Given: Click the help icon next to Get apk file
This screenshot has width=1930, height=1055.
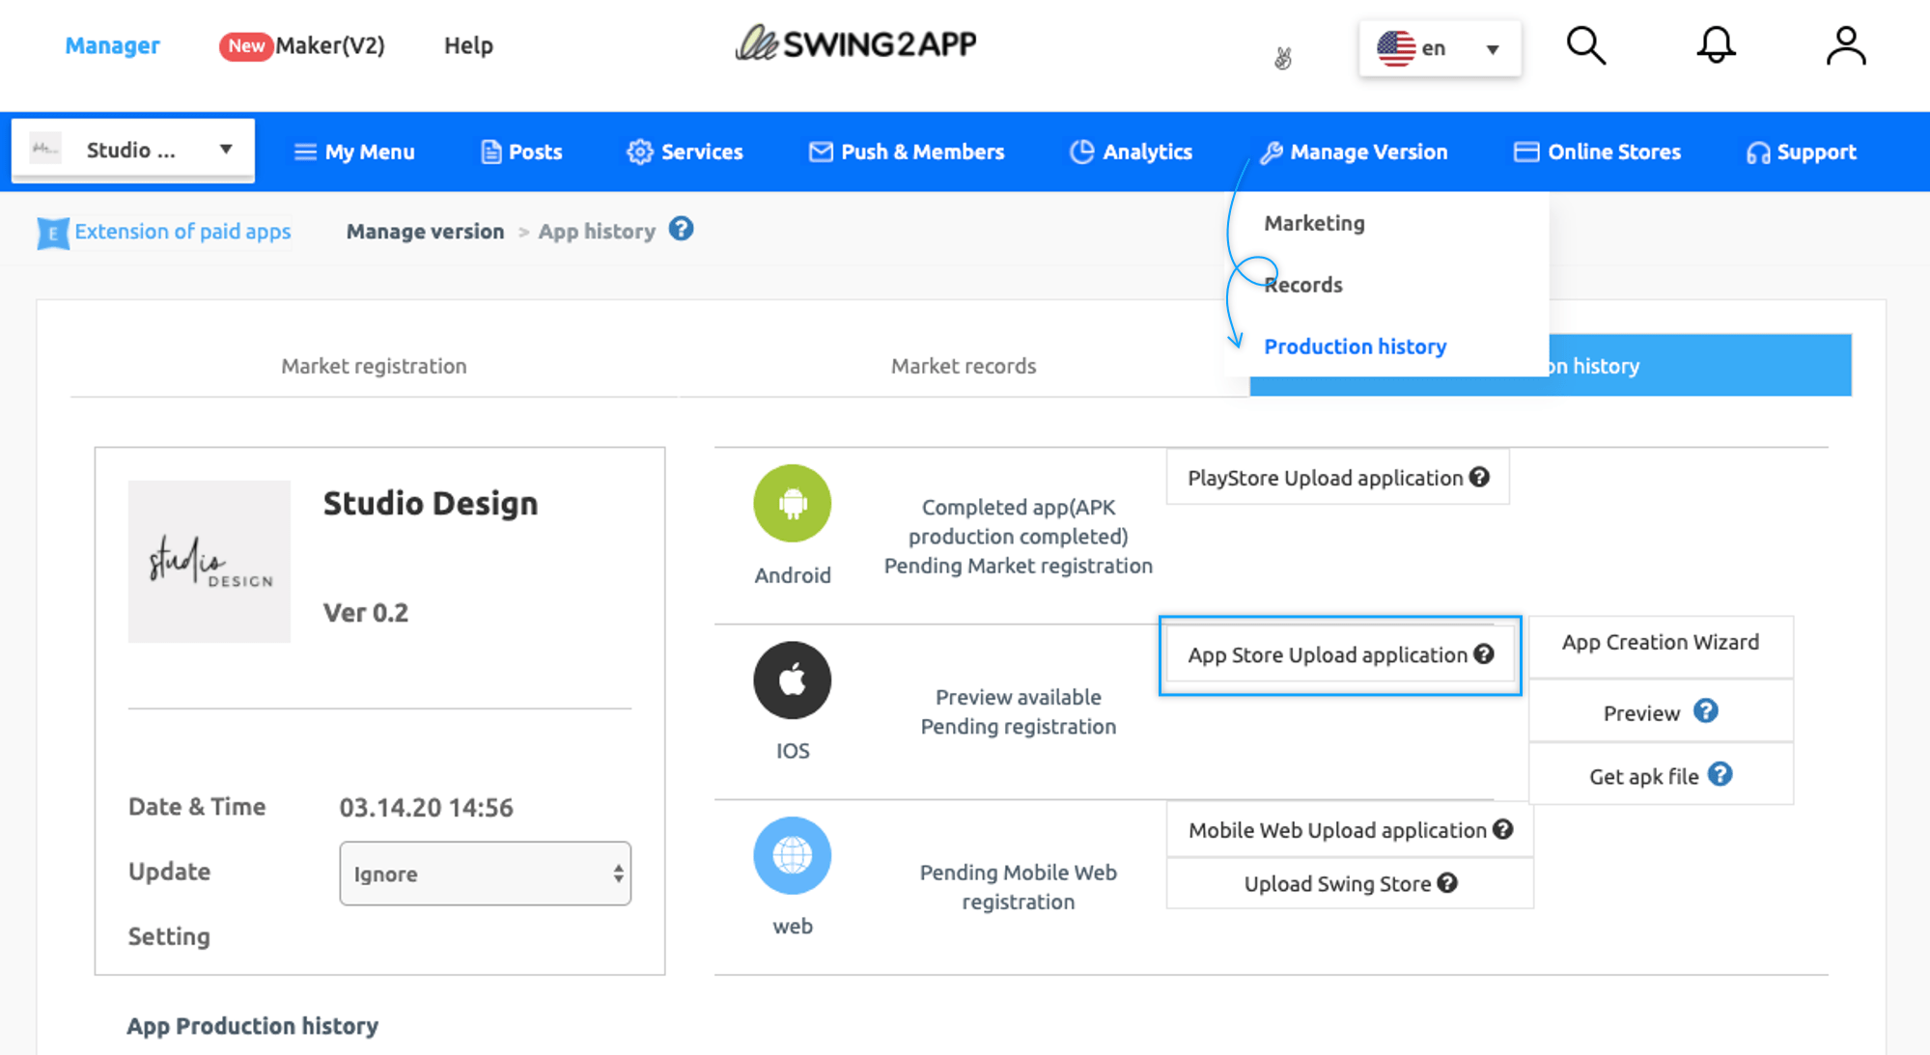Looking at the screenshot, I should [x=1720, y=774].
